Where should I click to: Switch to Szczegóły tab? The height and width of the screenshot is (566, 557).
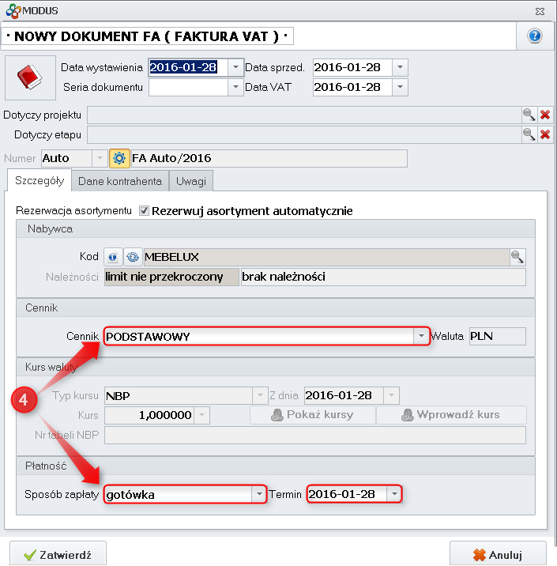pos(40,180)
